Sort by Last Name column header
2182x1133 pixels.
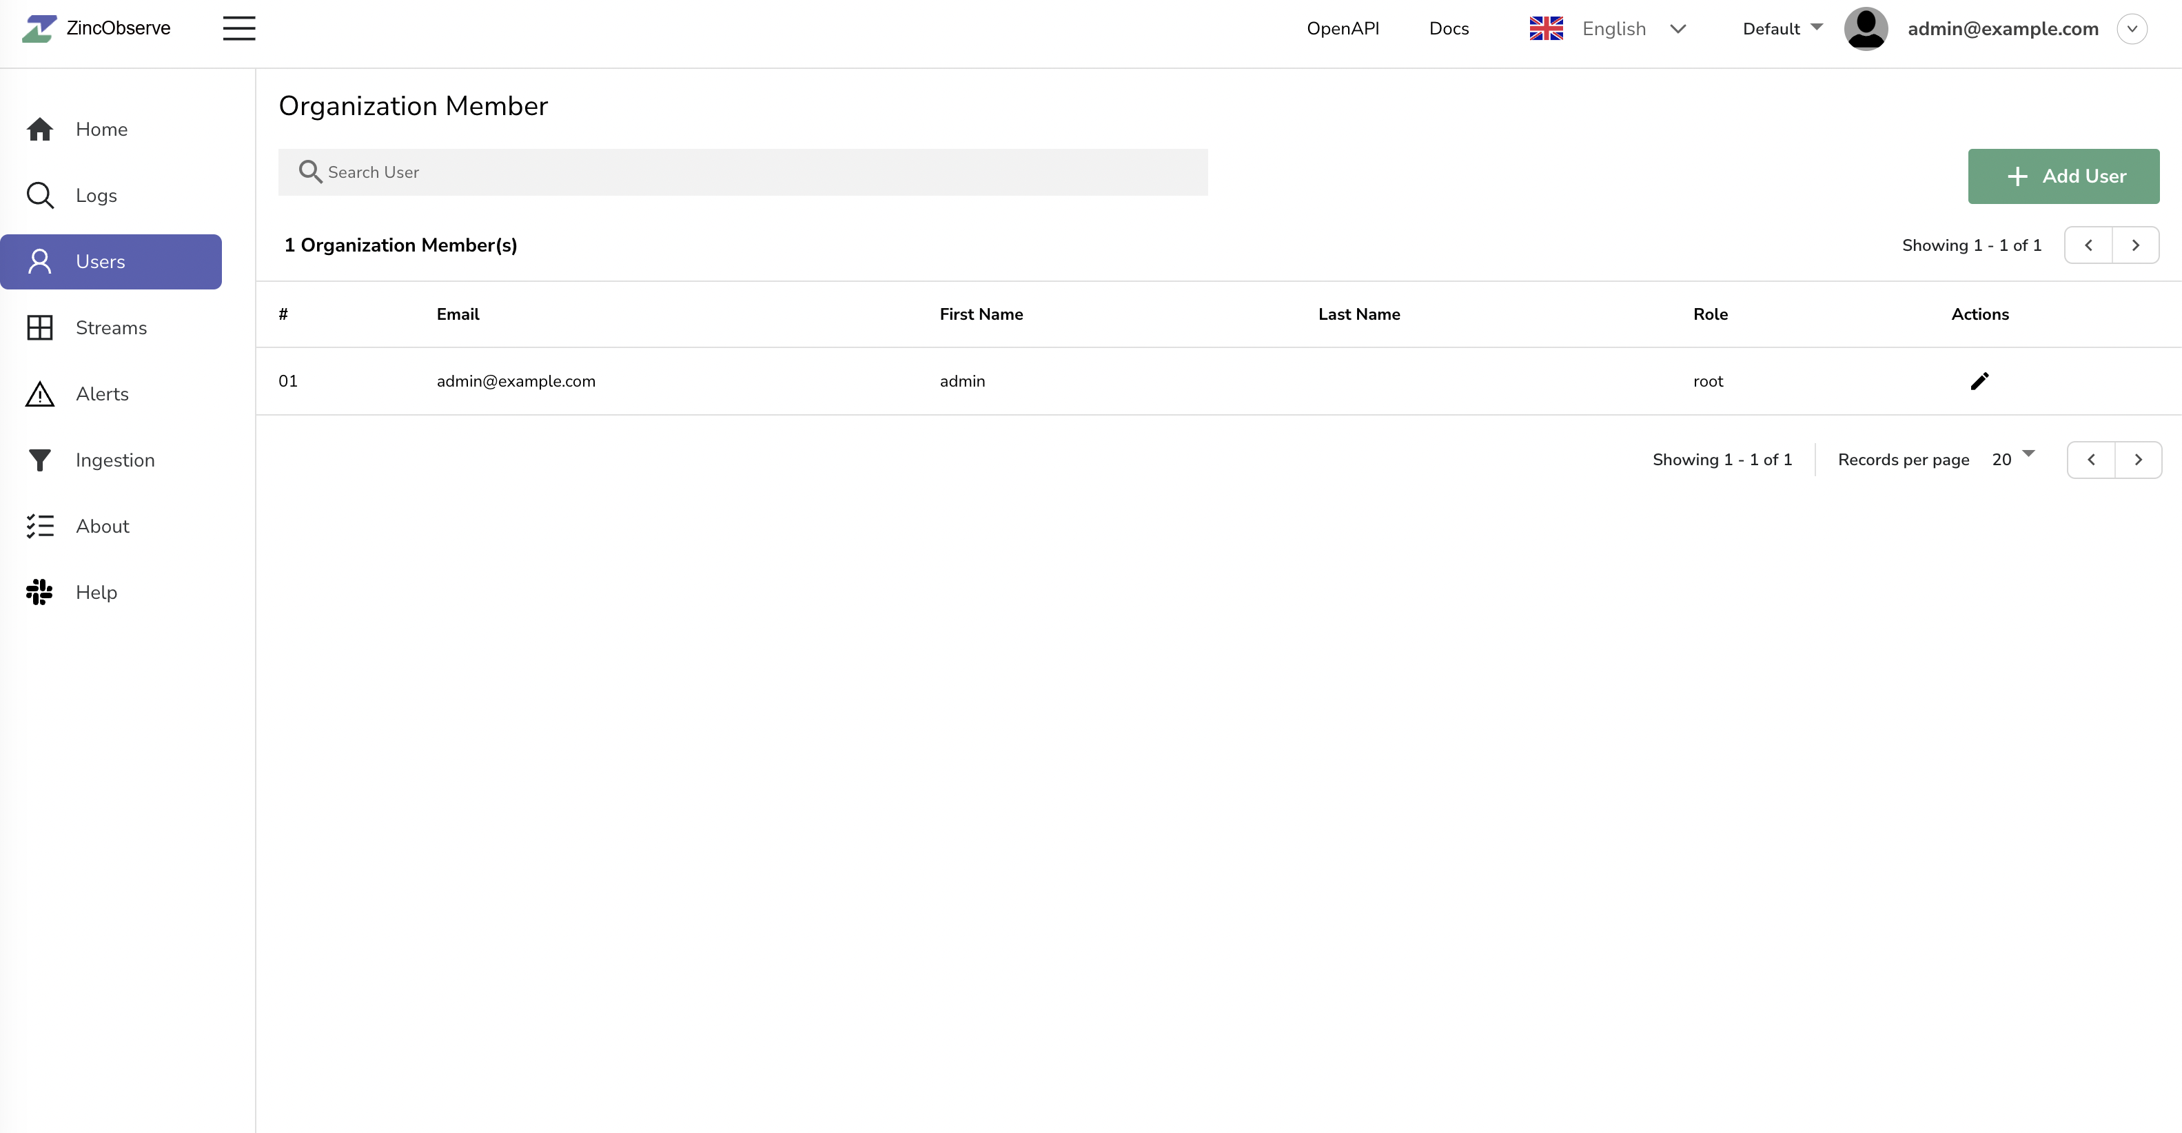1358,314
